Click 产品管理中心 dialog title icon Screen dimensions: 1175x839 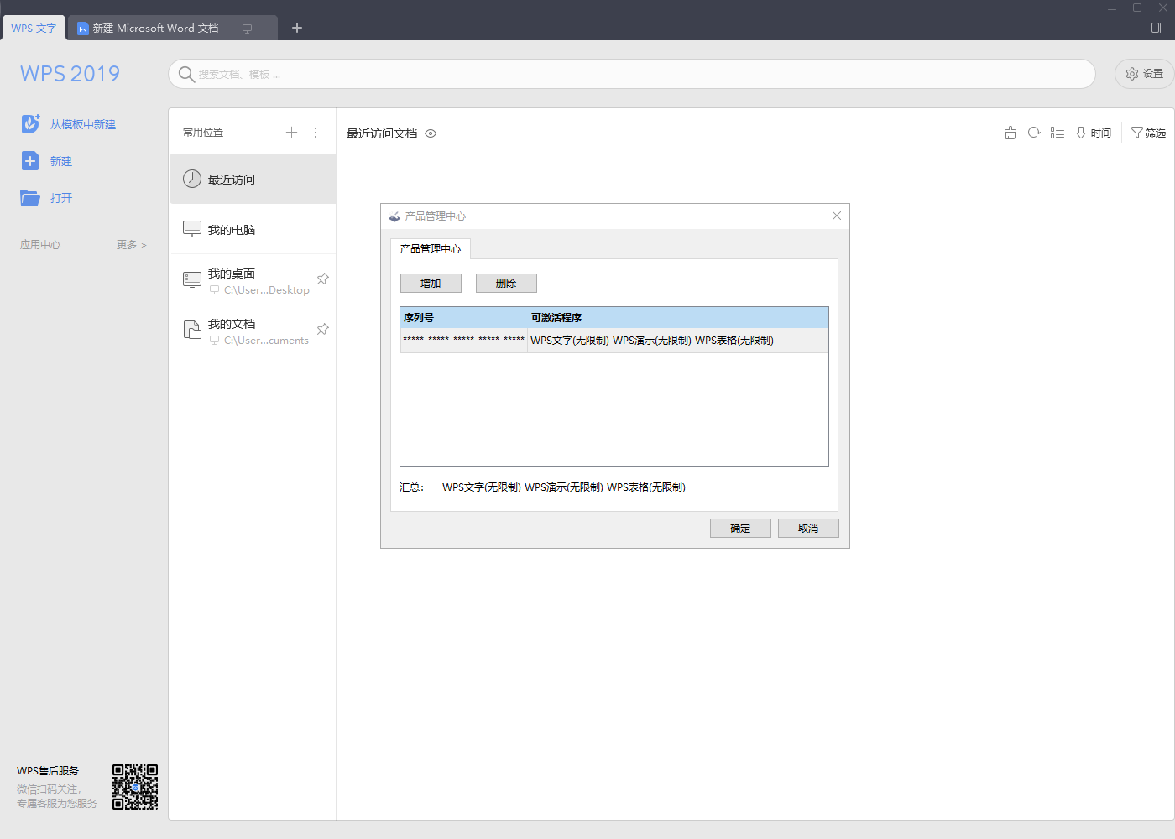[394, 216]
